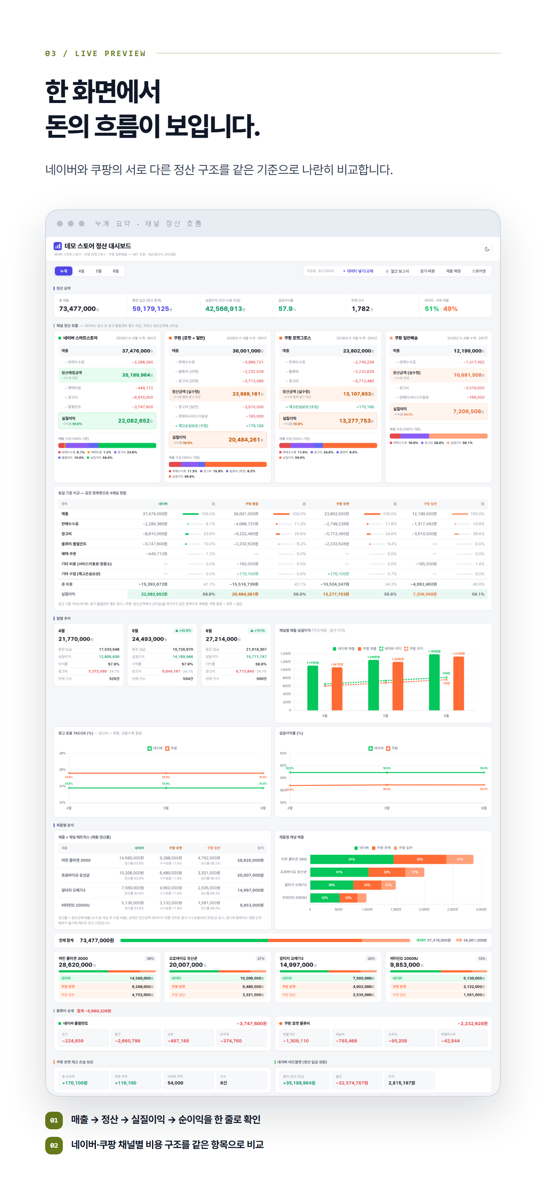This screenshot has width=546, height=1203.
Task: Click the ▲ +11.1% badge on 6월 card
Action: coord(257,631)
